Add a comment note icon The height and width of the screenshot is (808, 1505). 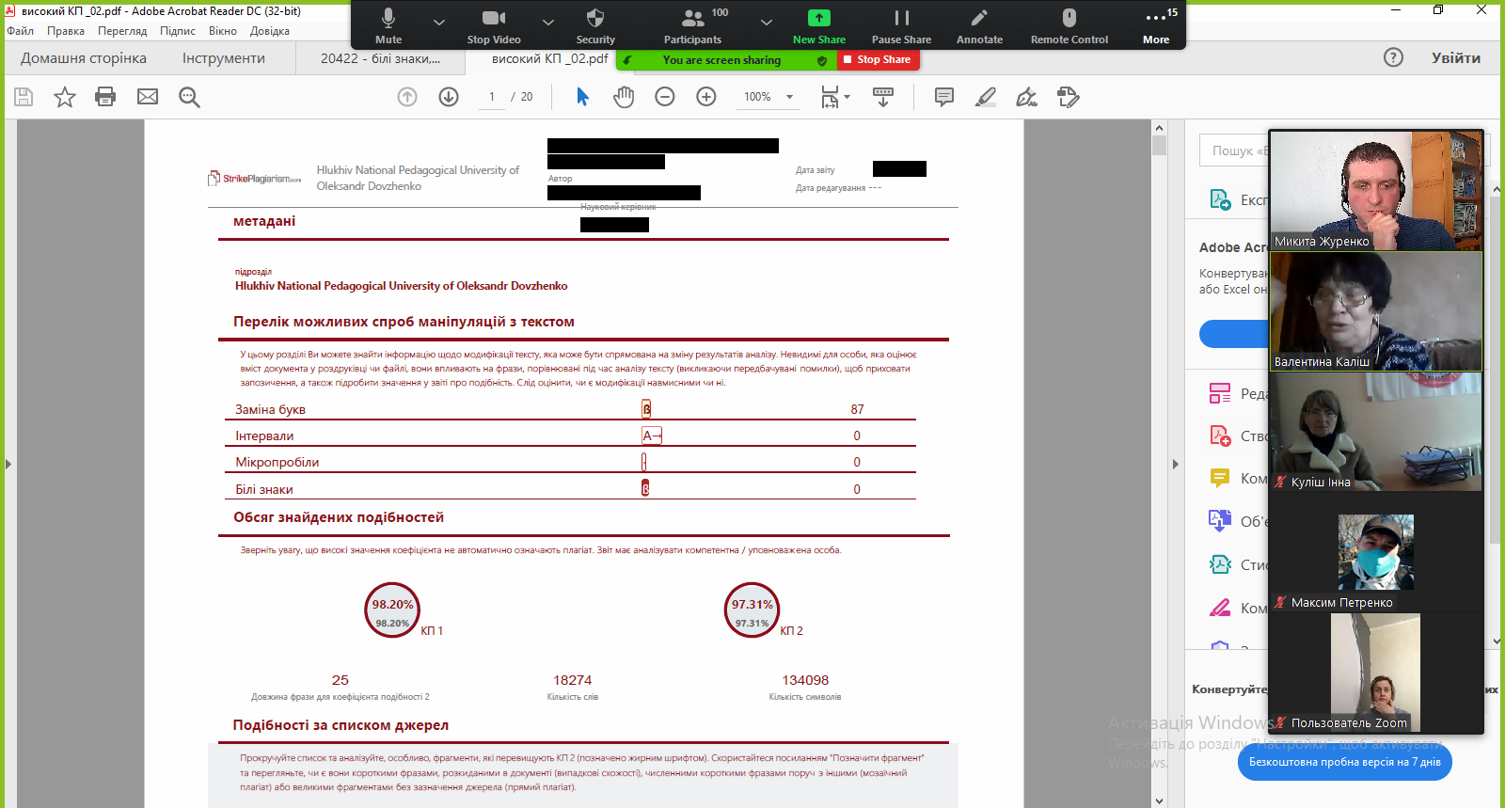943,97
